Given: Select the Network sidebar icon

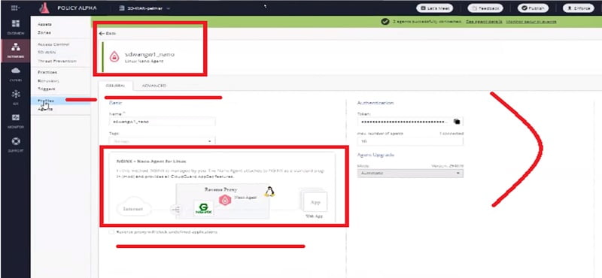Looking at the screenshot, I should [x=15, y=50].
